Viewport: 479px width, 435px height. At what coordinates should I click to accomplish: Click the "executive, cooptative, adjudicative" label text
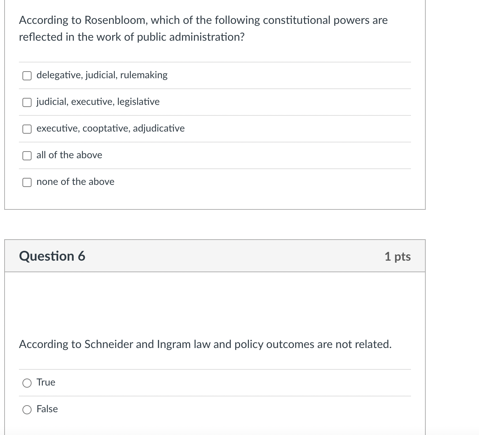pos(110,129)
